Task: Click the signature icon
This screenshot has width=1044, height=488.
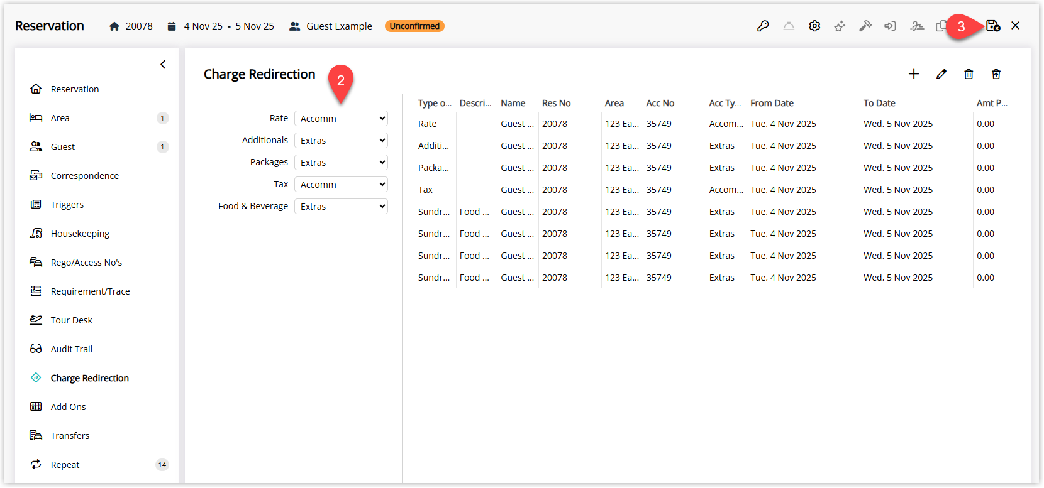Action: point(917,26)
